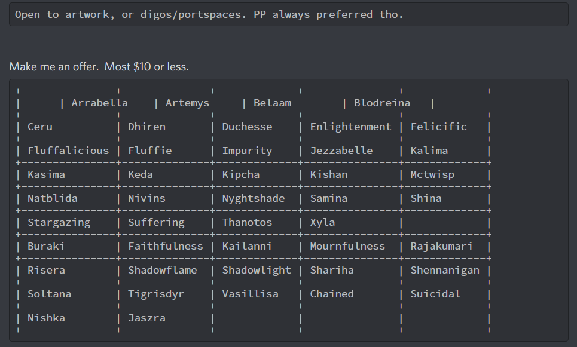Click on the Belaam text

[x=272, y=103]
